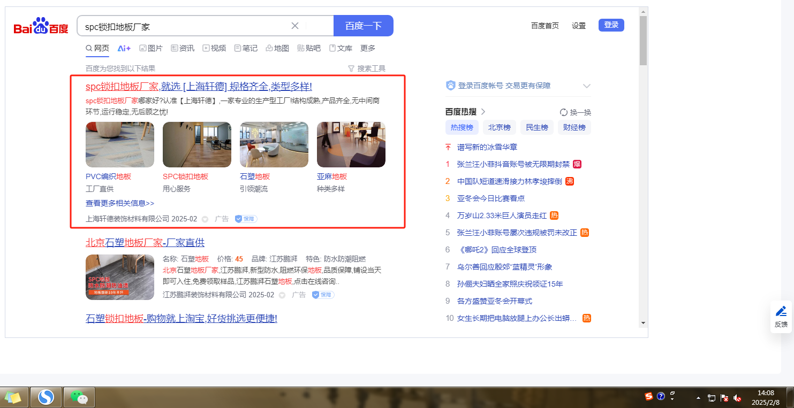Show hidden tray icons
Image resolution: width=794 pixels, height=408 pixels.
click(698, 398)
